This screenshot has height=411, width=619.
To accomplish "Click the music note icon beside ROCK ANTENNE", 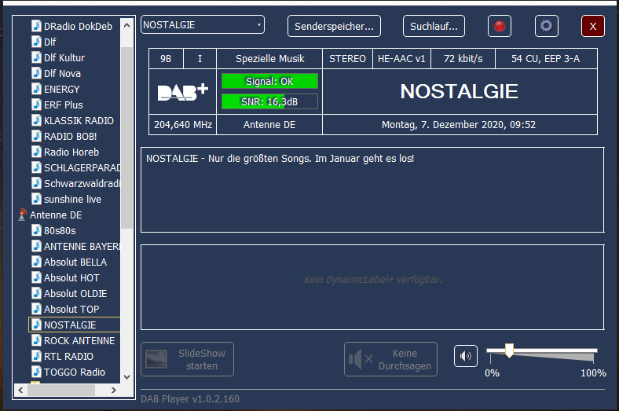I will (36, 341).
